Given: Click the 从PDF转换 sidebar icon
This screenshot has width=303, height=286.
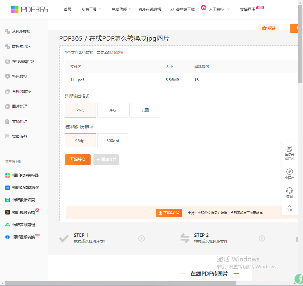Looking at the screenshot, I should click(8, 31).
